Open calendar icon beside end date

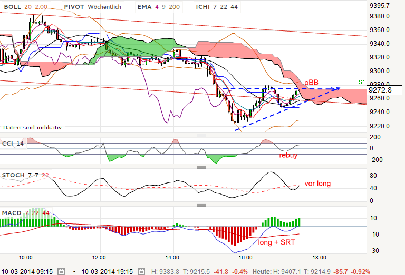pos(141,271)
